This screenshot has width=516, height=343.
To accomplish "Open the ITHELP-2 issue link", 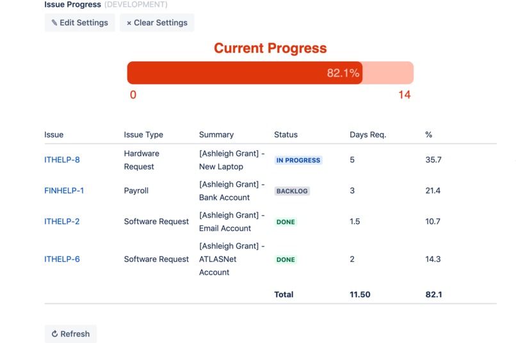I will pyautogui.click(x=62, y=222).
